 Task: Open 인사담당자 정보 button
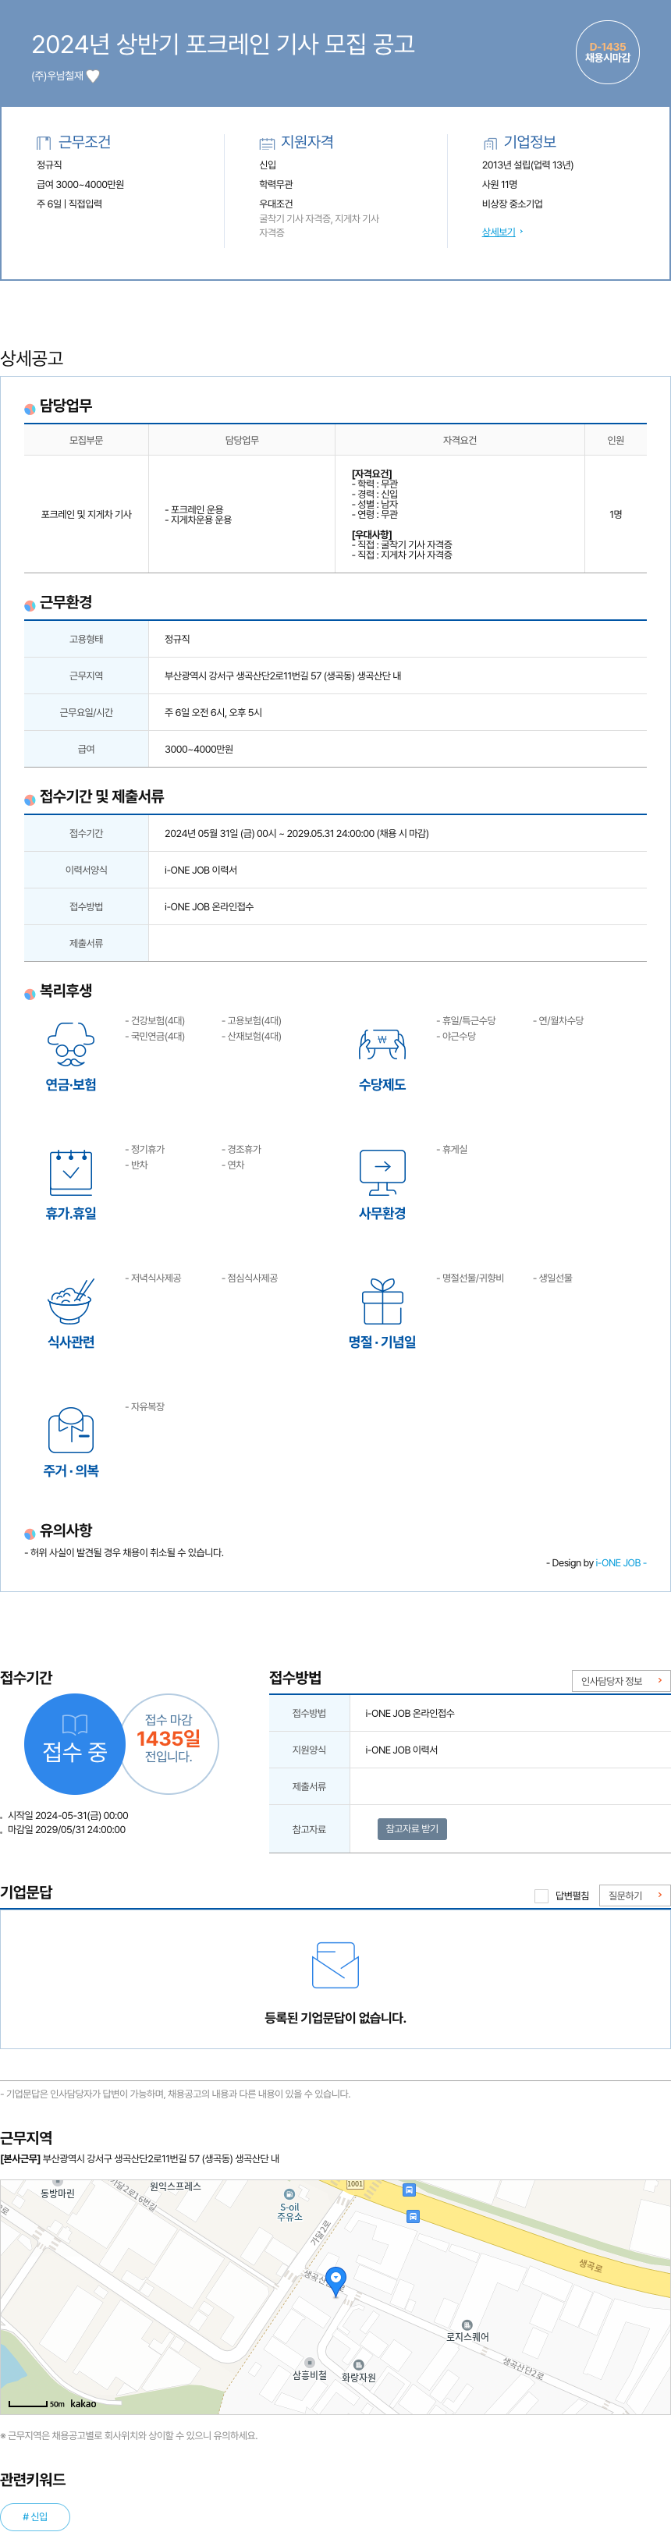tap(621, 1681)
